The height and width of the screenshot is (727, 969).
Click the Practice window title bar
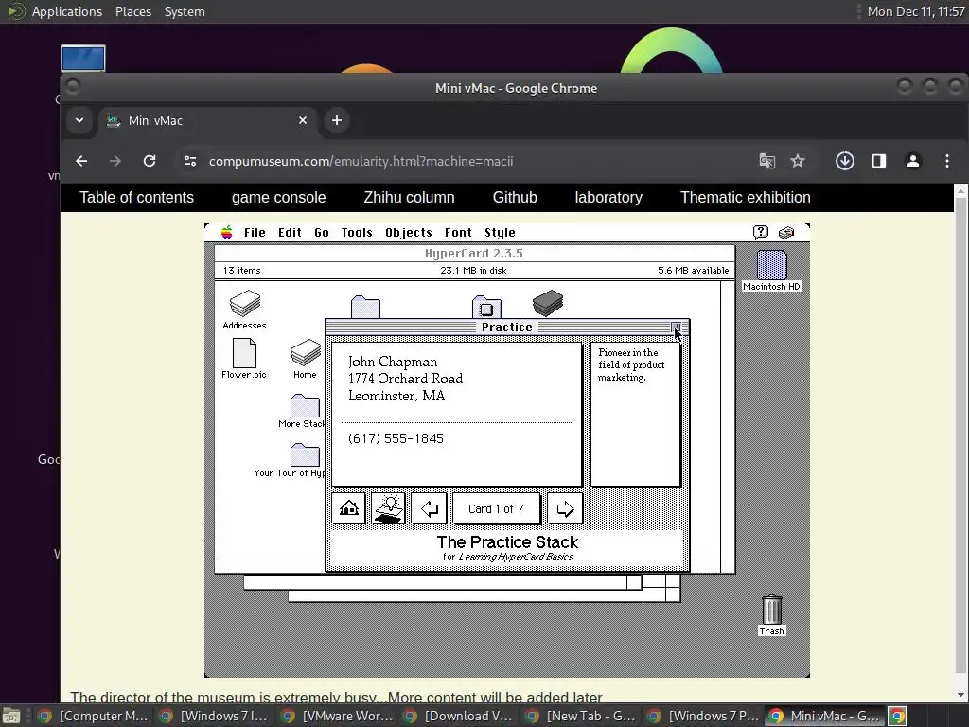pyautogui.click(x=507, y=327)
